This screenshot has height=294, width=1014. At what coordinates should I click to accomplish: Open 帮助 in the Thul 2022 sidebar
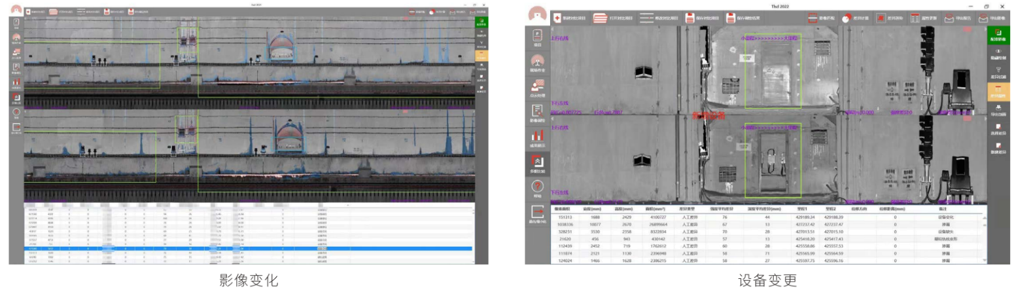pos(538,189)
